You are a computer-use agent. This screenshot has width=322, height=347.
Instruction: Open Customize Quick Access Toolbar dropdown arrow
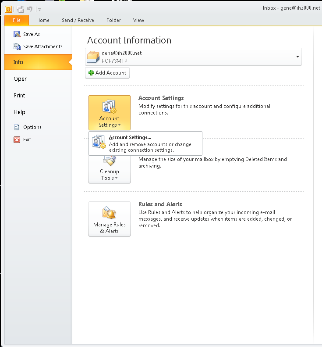(39, 10)
